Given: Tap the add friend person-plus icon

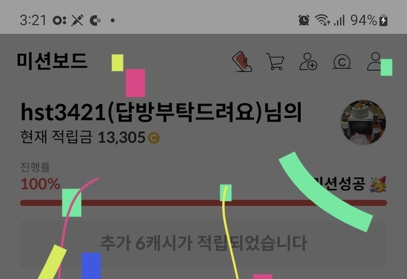Looking at the screenshot, I should [x=308, y=62].
